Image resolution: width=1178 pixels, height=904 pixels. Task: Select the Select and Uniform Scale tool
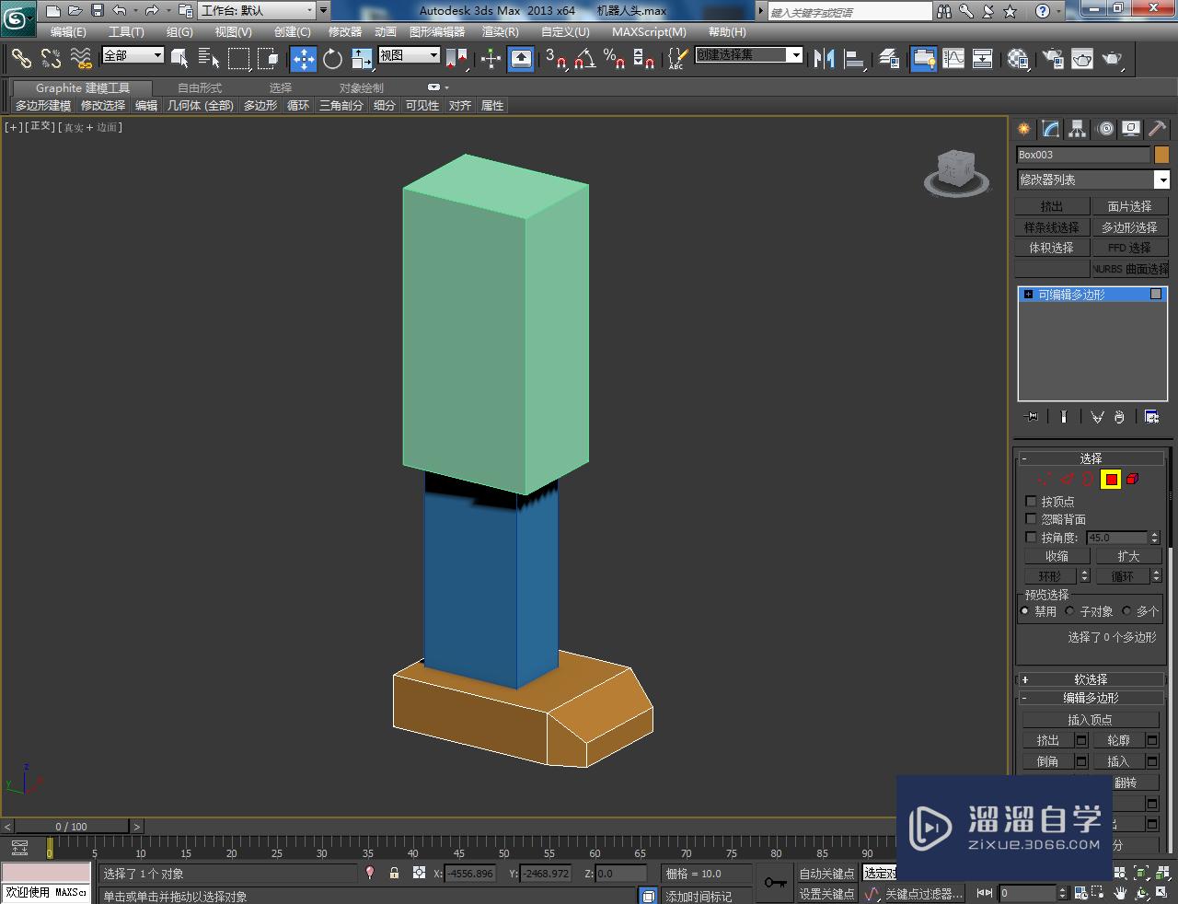(x=362, y=59)
